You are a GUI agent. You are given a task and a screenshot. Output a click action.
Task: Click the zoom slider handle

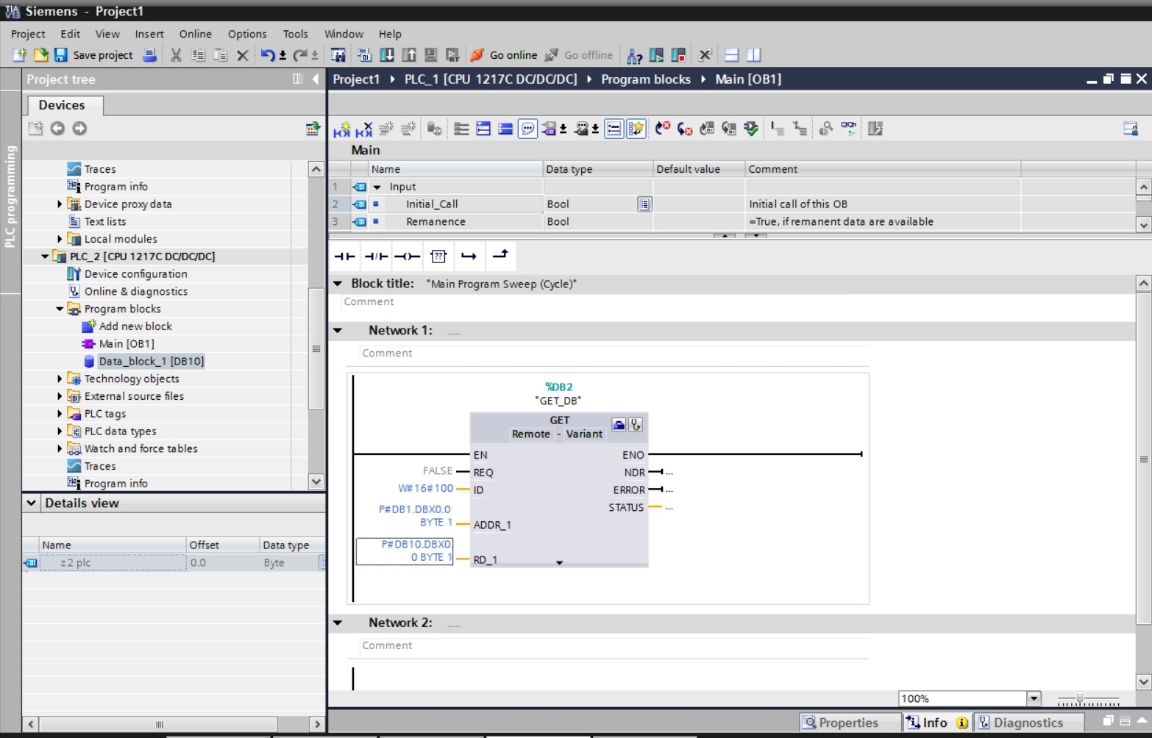(x=1079, y=698)
